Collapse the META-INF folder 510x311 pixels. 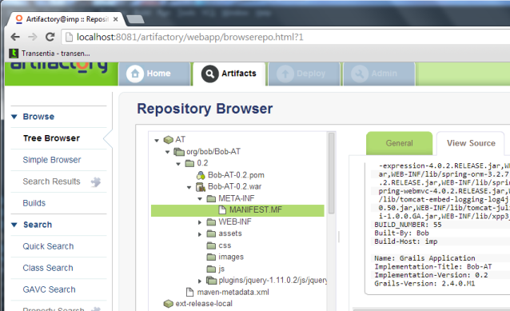200,199
